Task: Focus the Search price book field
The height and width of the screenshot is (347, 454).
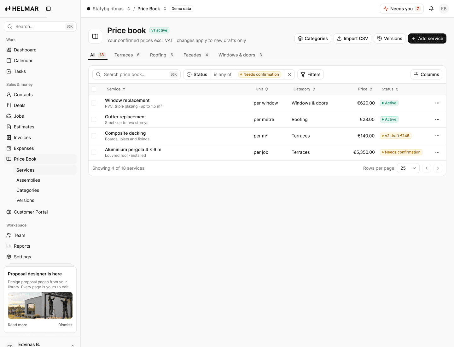Action: click(137, 74)
